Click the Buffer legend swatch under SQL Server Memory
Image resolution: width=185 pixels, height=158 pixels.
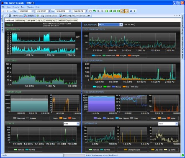95,118
